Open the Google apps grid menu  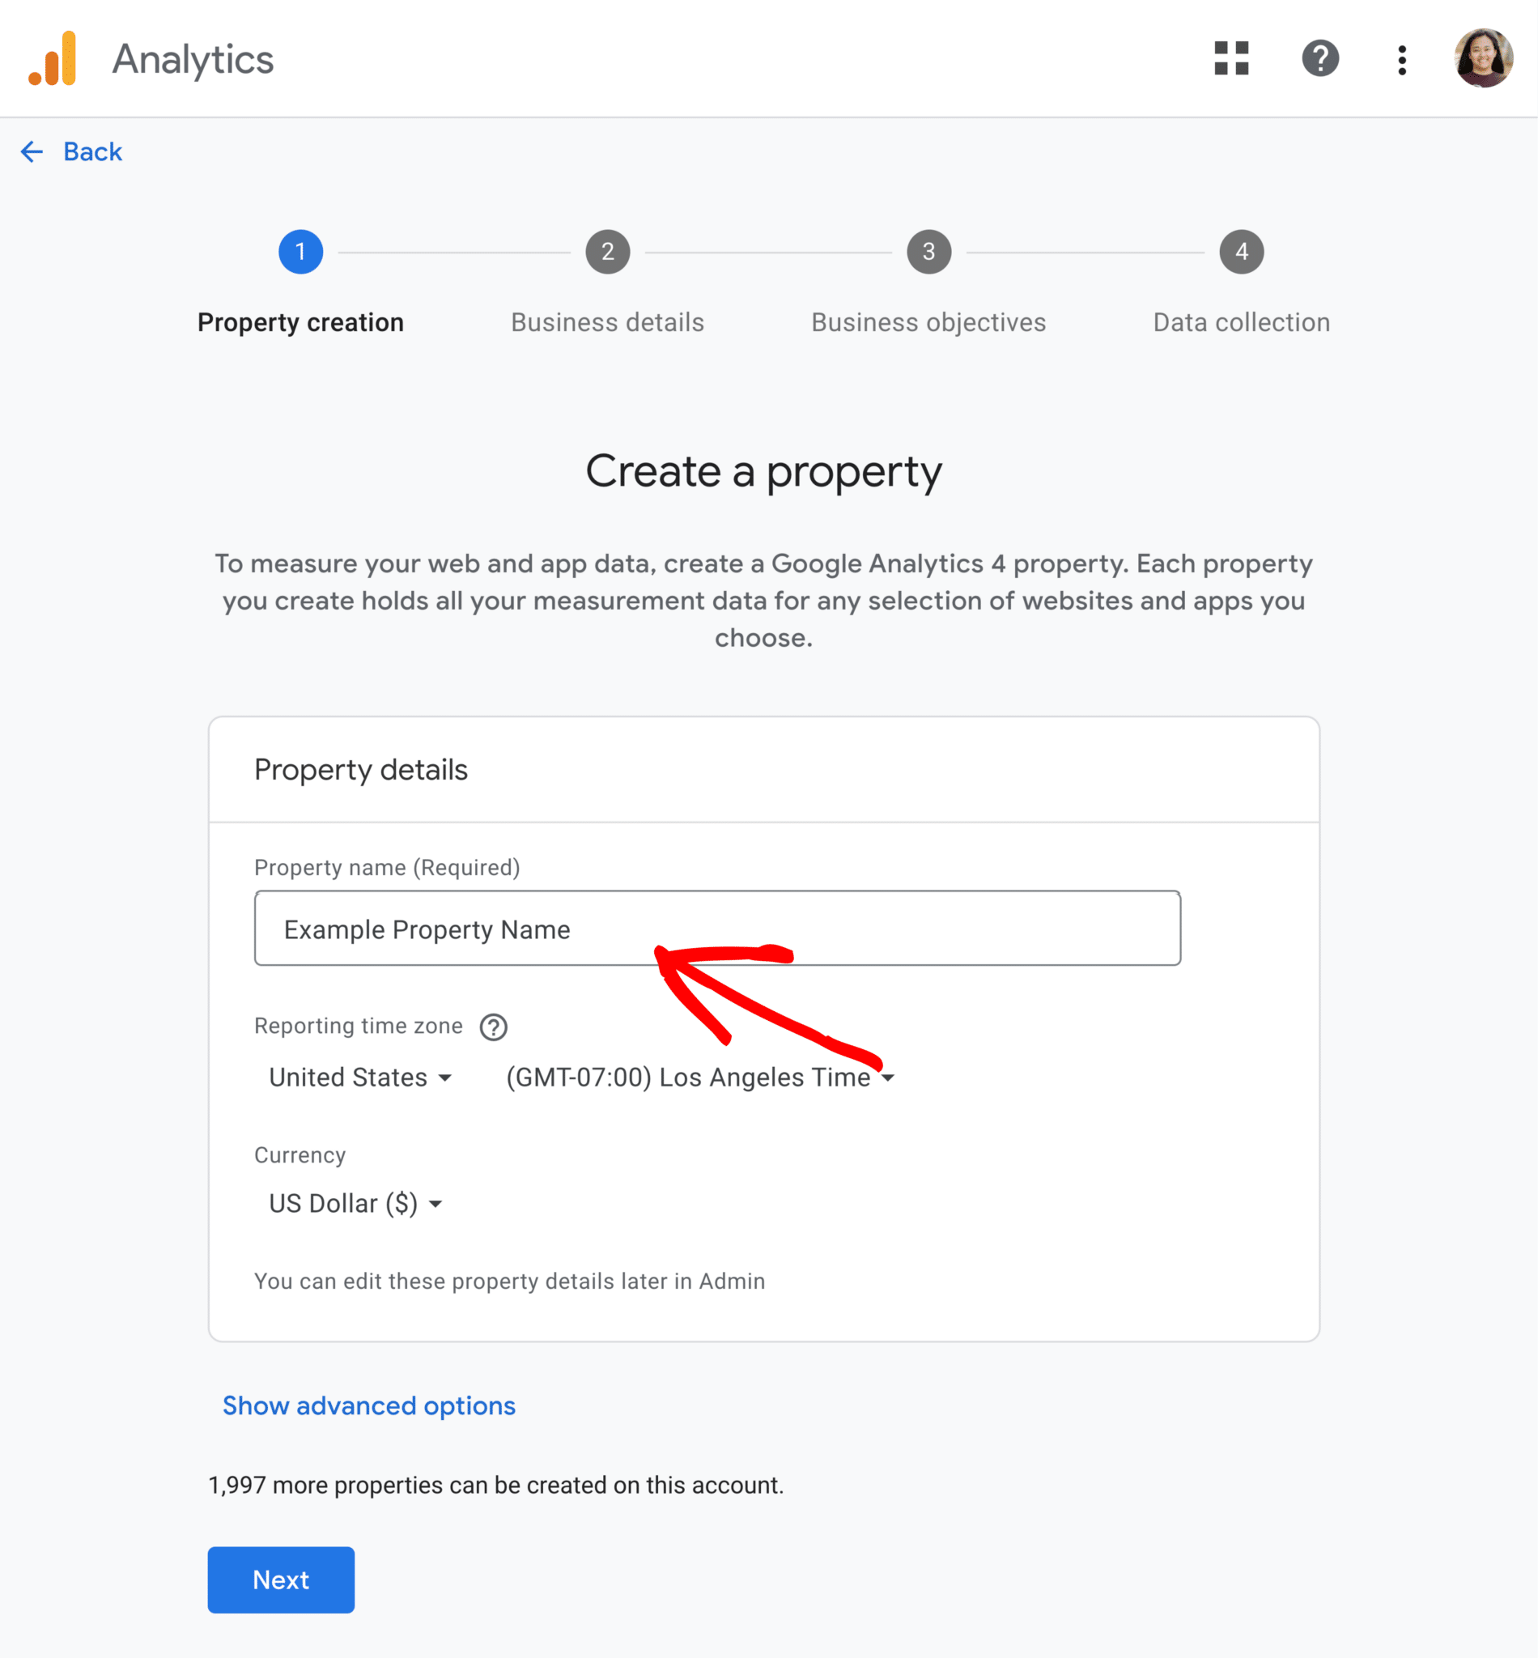tap(1232, 58)
